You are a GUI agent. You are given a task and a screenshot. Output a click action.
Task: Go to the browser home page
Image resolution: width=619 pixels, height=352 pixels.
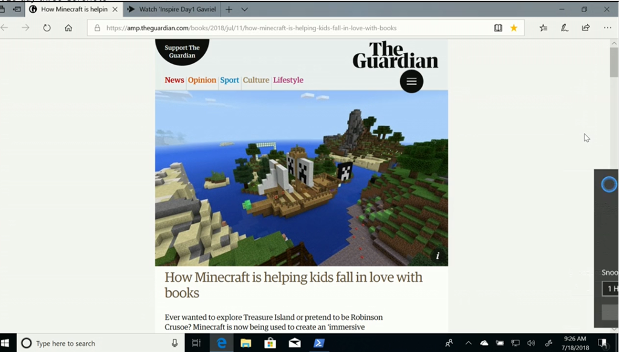tap(68, 28)
